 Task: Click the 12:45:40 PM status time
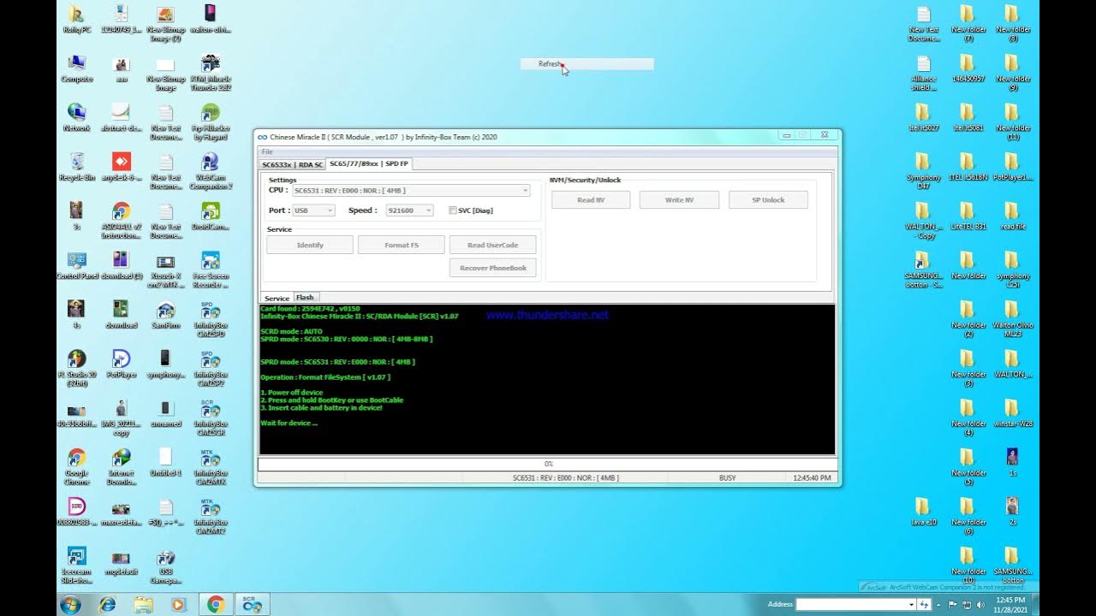(812, 477)
